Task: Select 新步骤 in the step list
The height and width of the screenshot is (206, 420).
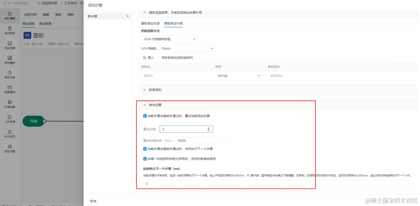Action: pyautogui.click(x=108, y=16)
